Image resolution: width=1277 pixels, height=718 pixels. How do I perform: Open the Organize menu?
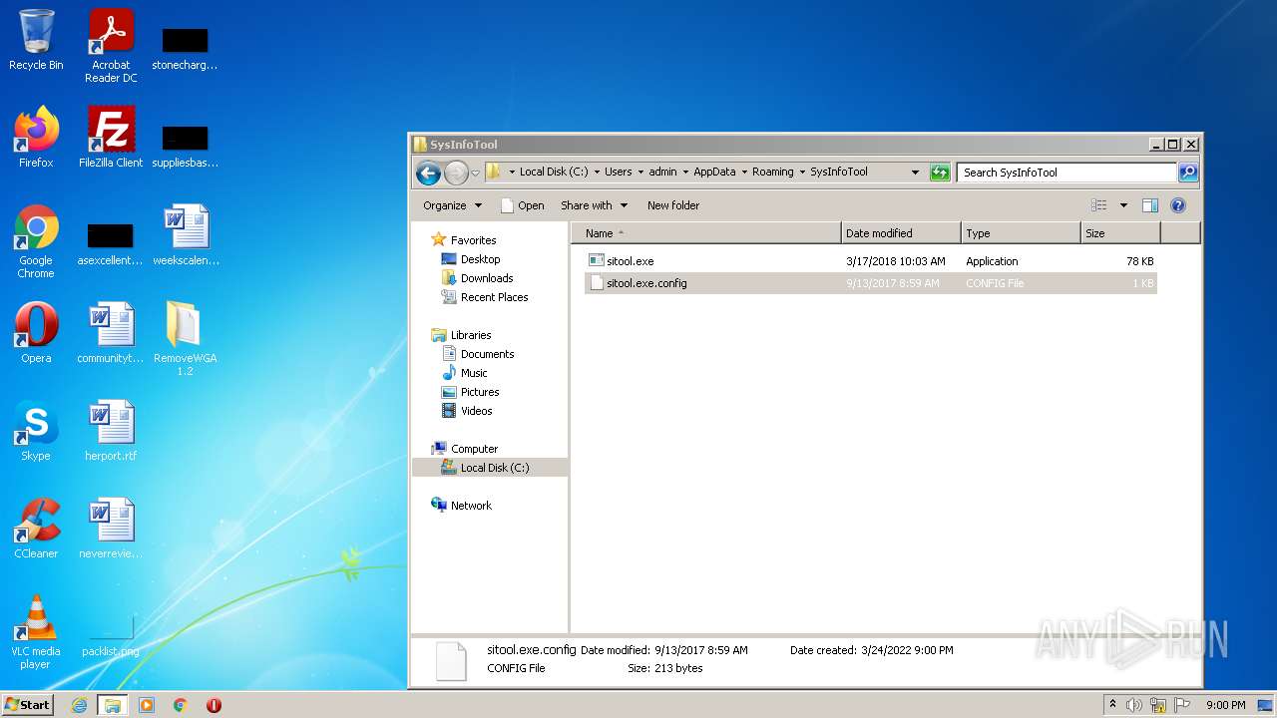click(452, 205)
